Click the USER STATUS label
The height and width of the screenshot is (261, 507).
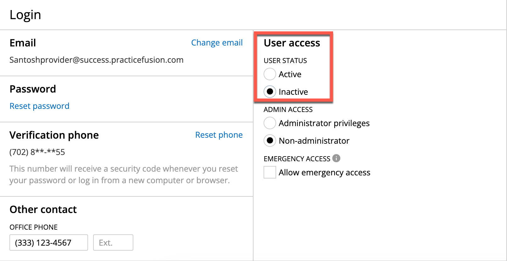pyautogui.click(x=285, y=61)
